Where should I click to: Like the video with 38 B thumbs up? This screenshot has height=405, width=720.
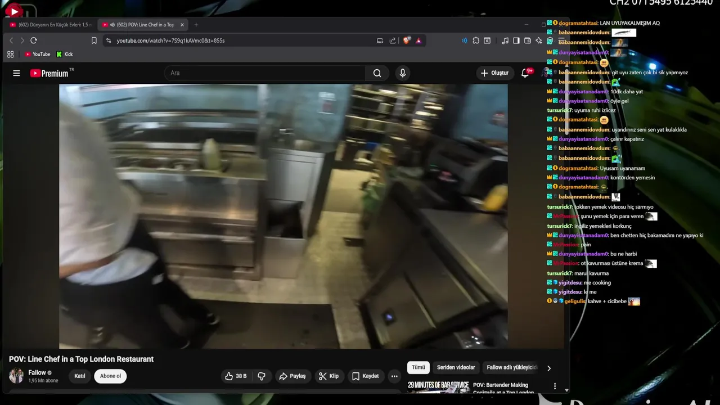(236, 376)
